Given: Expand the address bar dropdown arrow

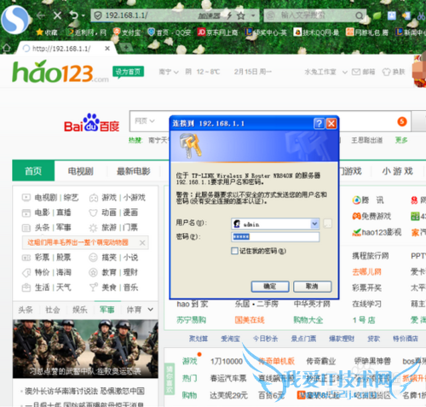Looking at the screenshot, I should [x=253, y=15].
